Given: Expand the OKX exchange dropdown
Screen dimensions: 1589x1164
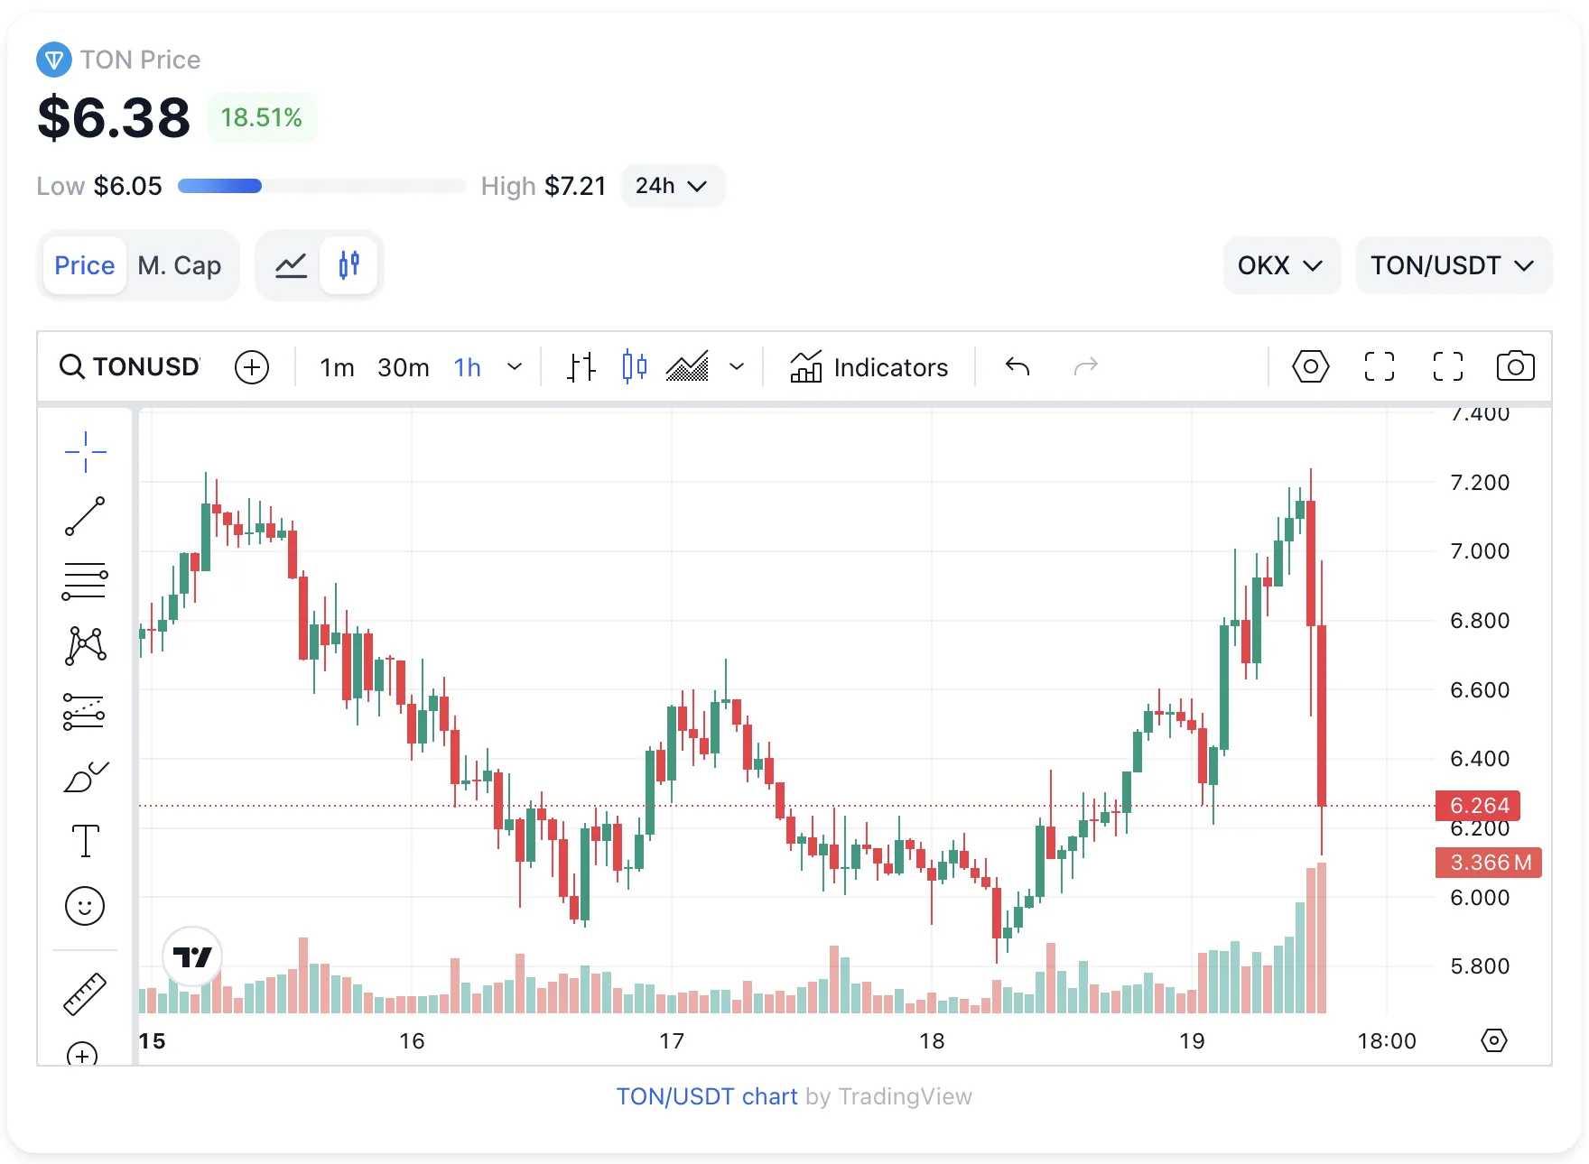Looking at the screenshot, I should pyautogui.click(x=1280, y=265).
